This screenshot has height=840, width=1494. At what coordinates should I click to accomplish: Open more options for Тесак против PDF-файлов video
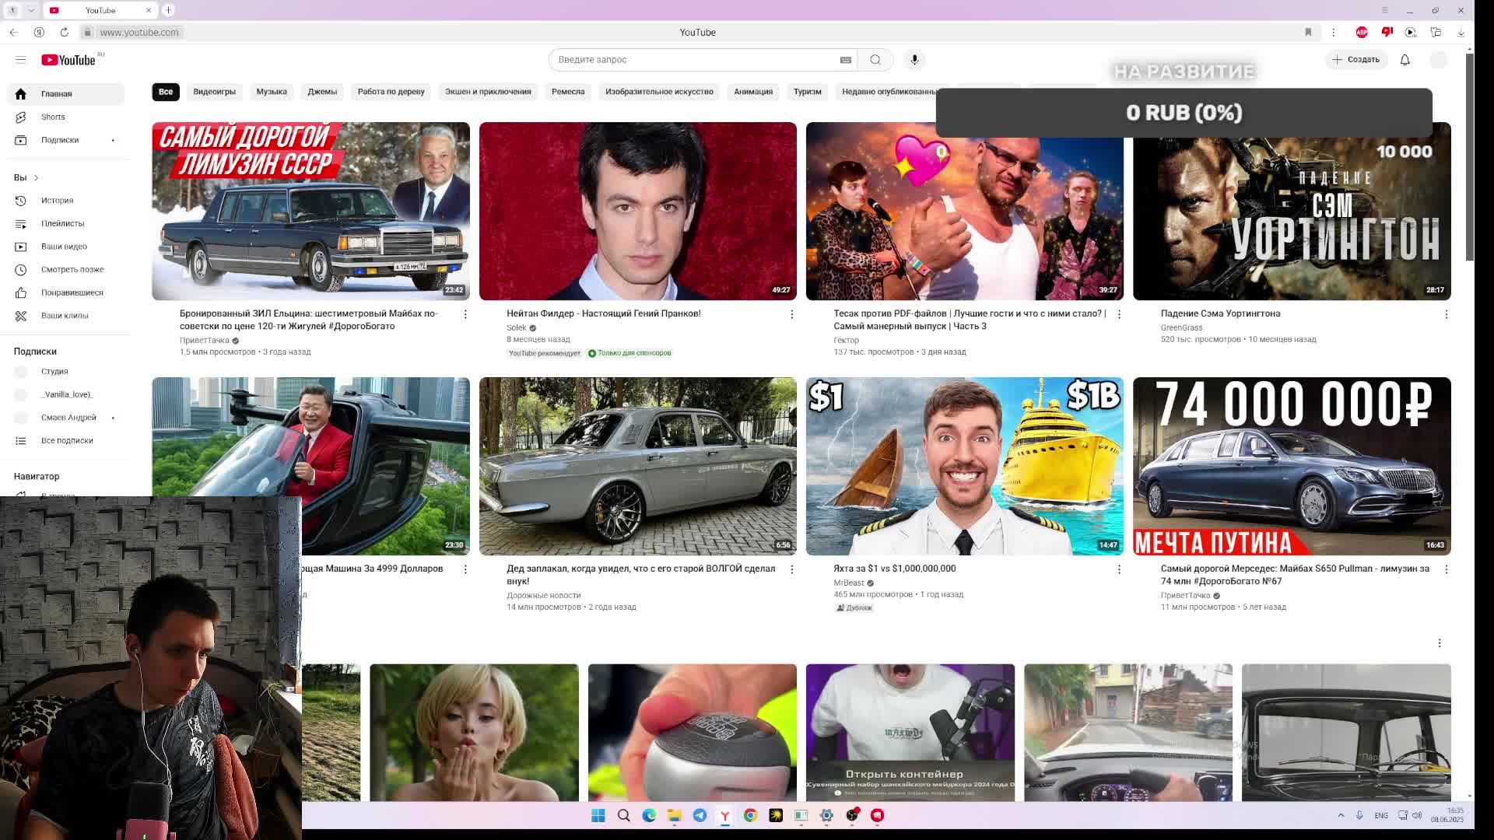[1119, 314]
